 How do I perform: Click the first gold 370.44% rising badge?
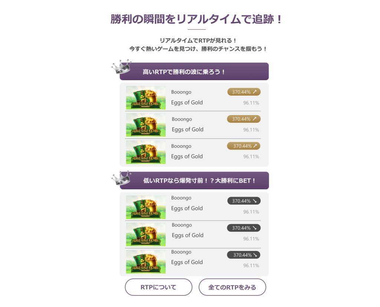coord(244,92)
